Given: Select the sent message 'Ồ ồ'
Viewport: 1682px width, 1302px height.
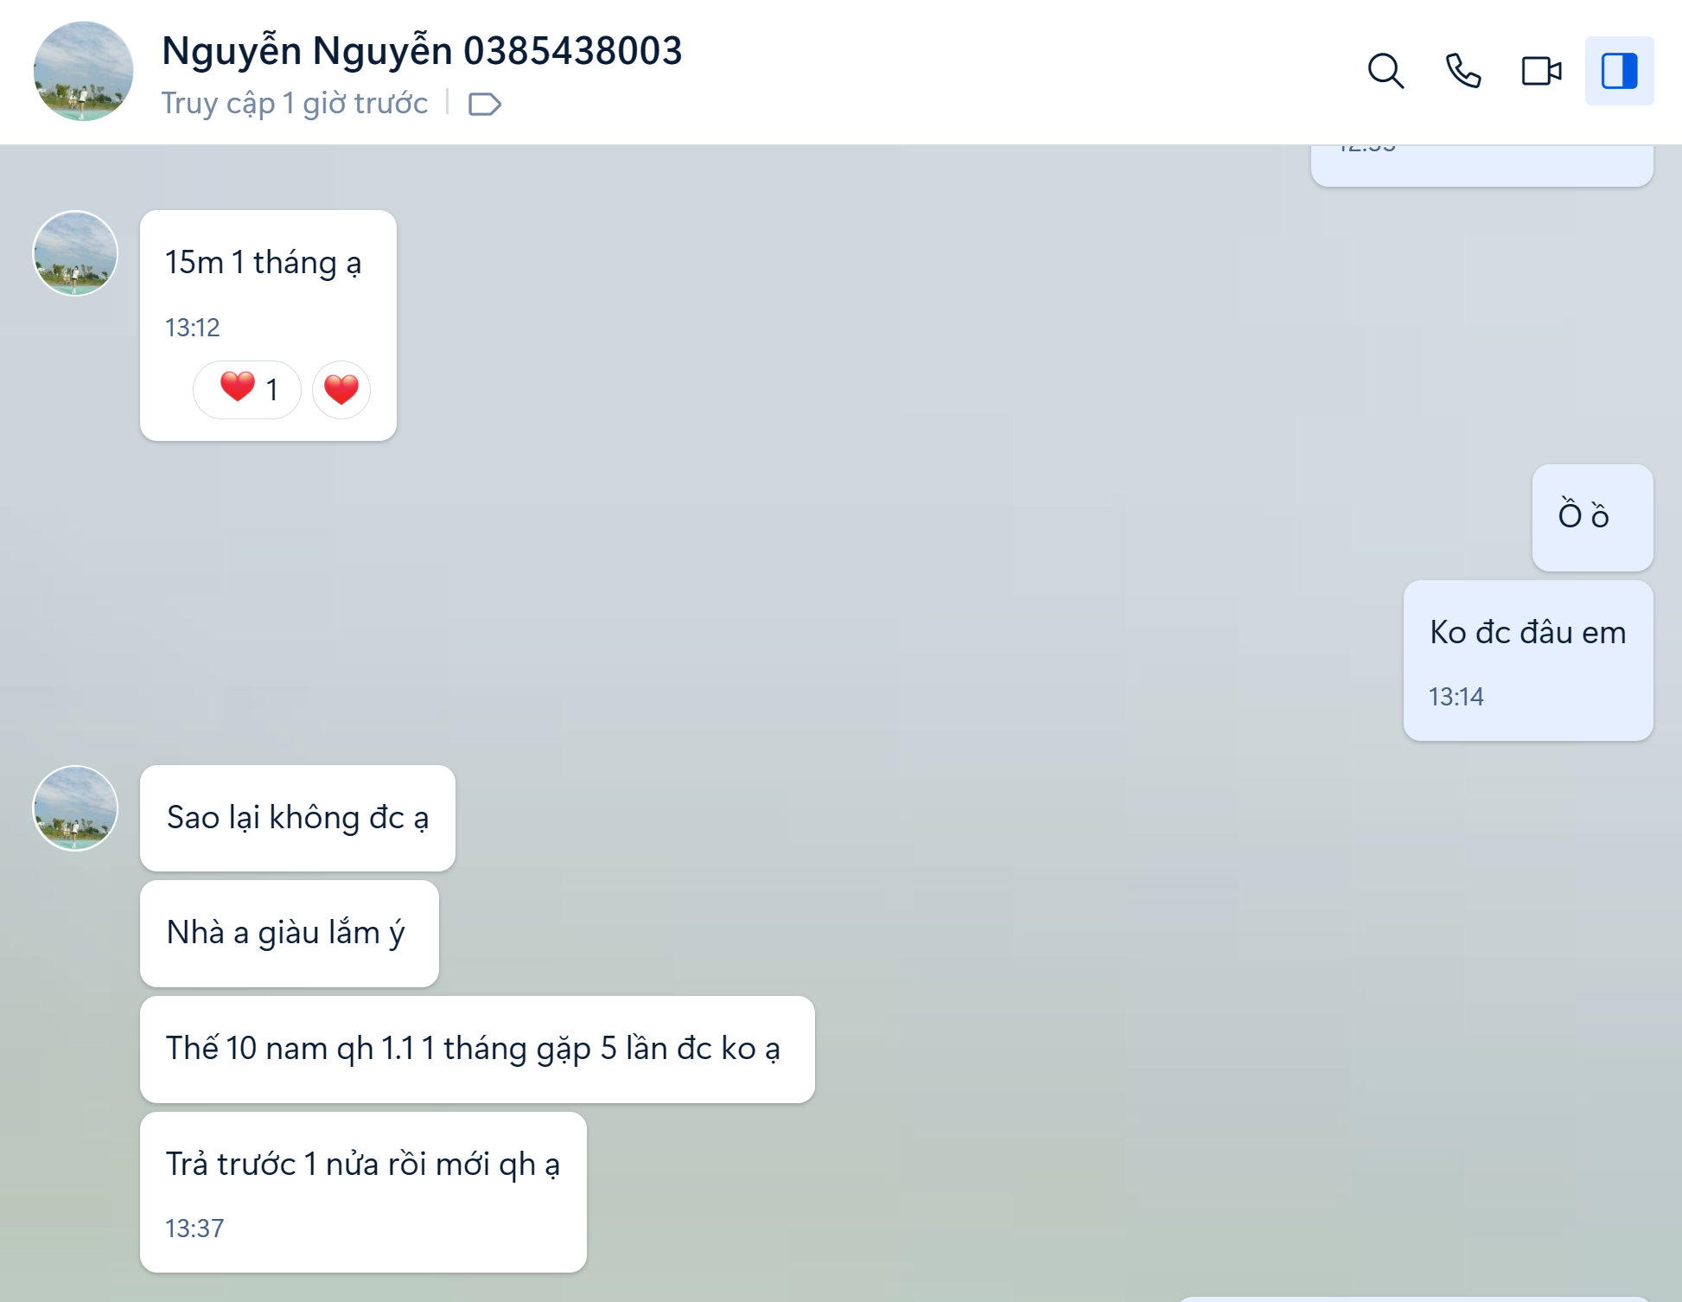Looking at the screenshot, I should coord(1583,516).
